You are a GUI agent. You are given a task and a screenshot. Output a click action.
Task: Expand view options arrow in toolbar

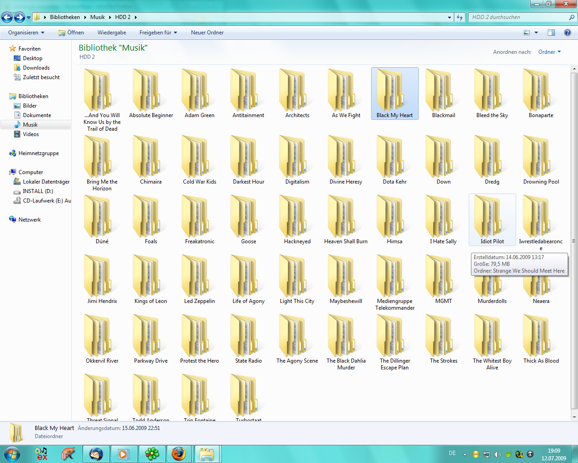536,33
